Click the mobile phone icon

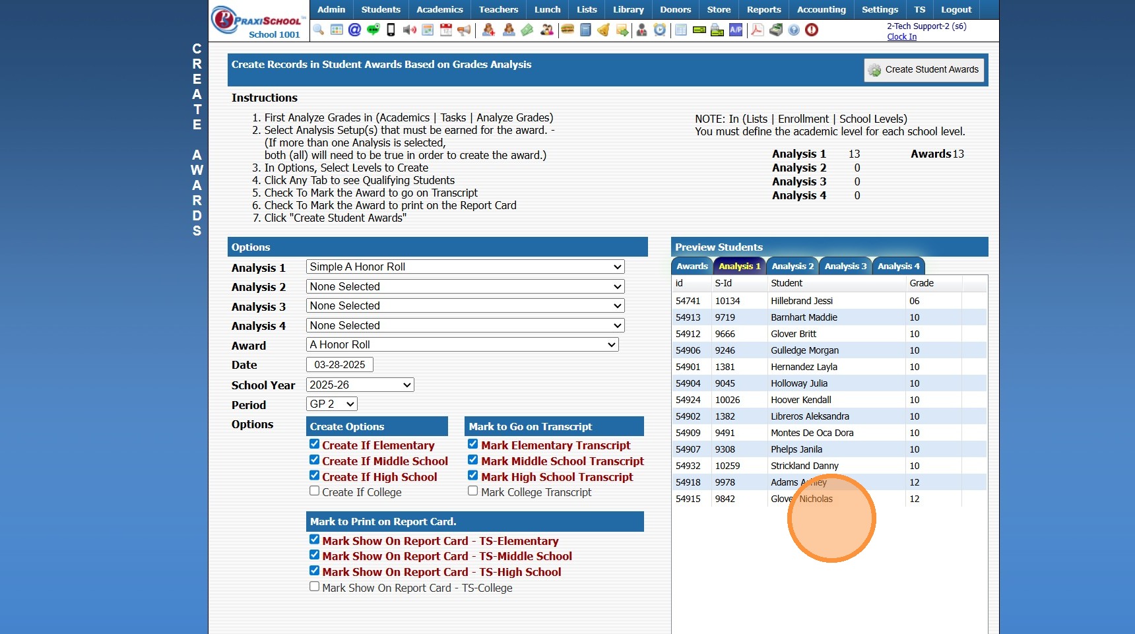391,30
